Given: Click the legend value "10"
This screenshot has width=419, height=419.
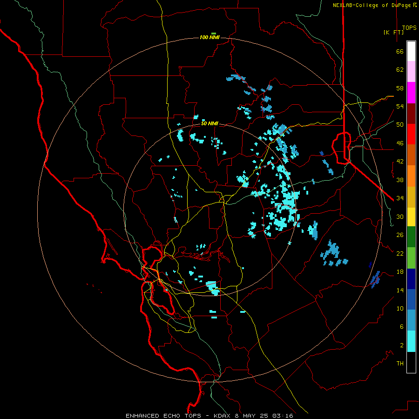Looking at the screenshot, I should (x=400, y=308).
